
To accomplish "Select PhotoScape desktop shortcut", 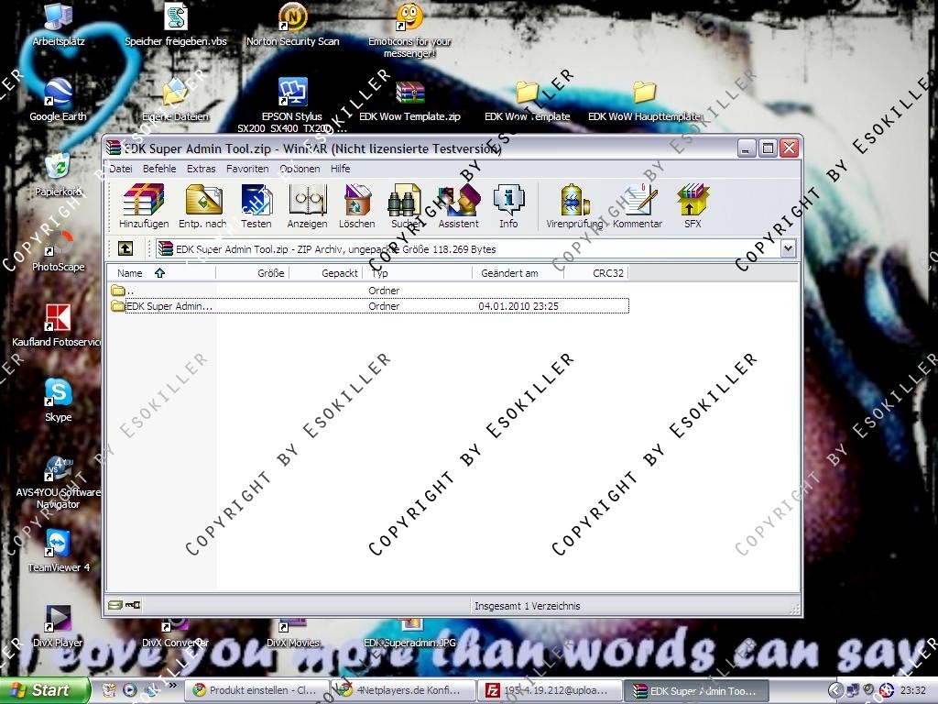I will pyautogui.click(x=58, y=251).
